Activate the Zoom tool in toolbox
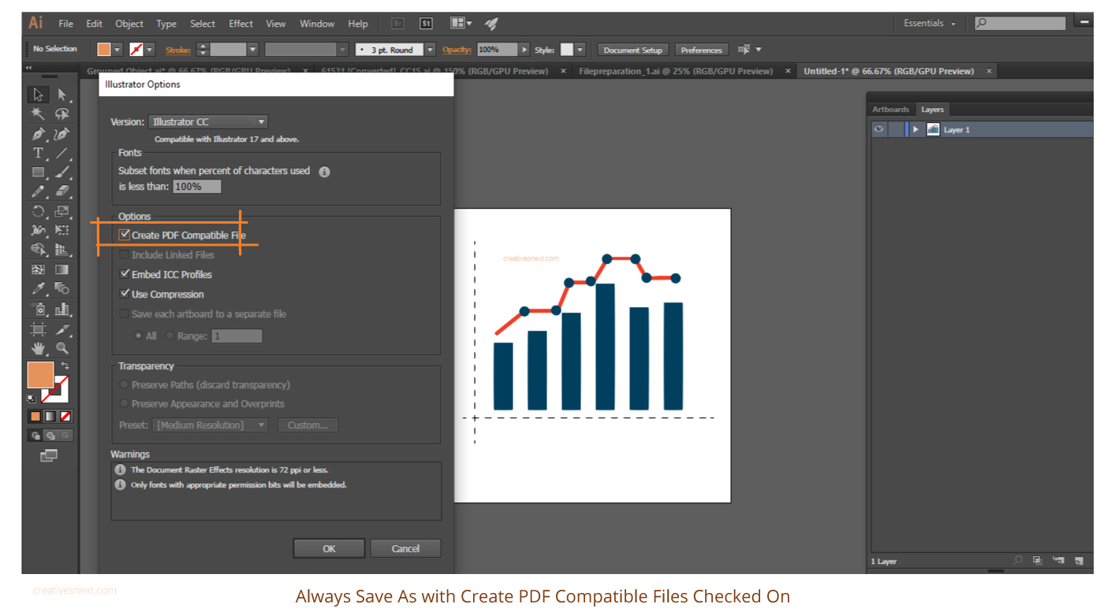Viewport: 1115px width, 615px height. pos(62,348)
